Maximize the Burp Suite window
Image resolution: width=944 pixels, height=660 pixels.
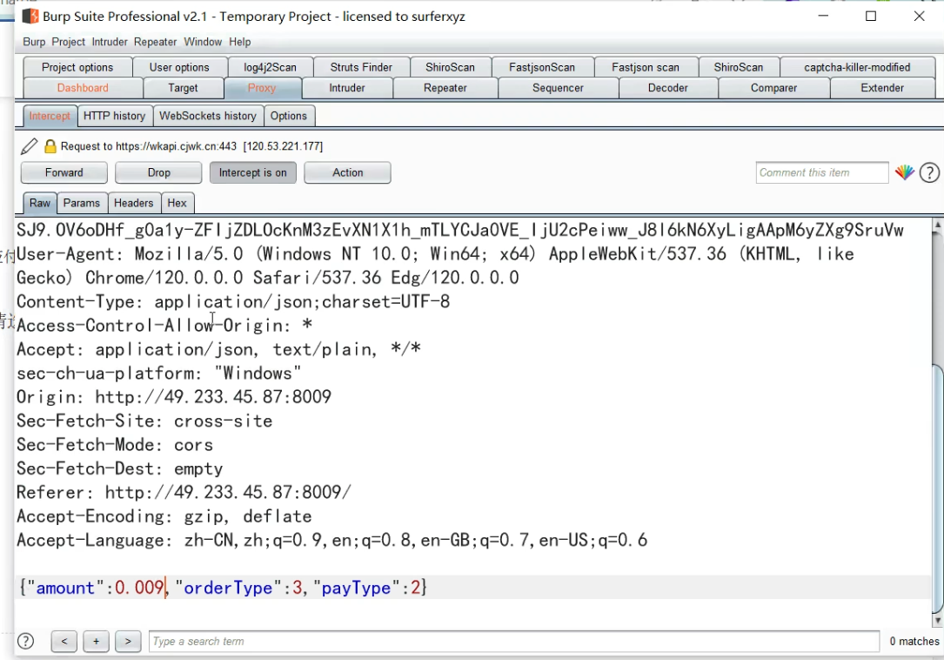(x=871, y=17)
